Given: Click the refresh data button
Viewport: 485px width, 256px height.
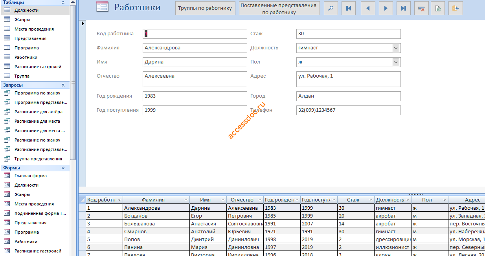Looking at the screenshot, I should coord(438,8).
